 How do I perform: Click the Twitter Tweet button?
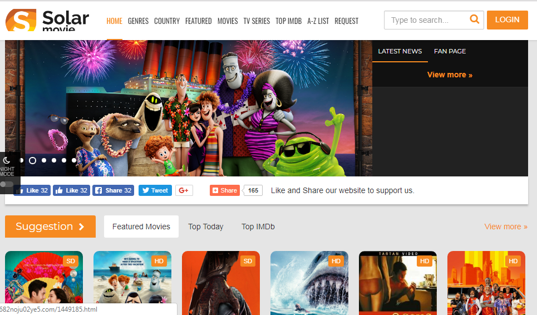pos(155,190)
